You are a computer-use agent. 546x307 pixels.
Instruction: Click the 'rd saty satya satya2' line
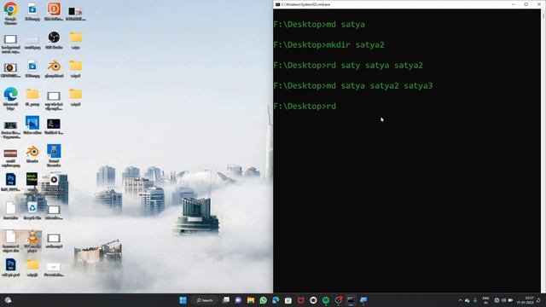(x=348, y=66)
